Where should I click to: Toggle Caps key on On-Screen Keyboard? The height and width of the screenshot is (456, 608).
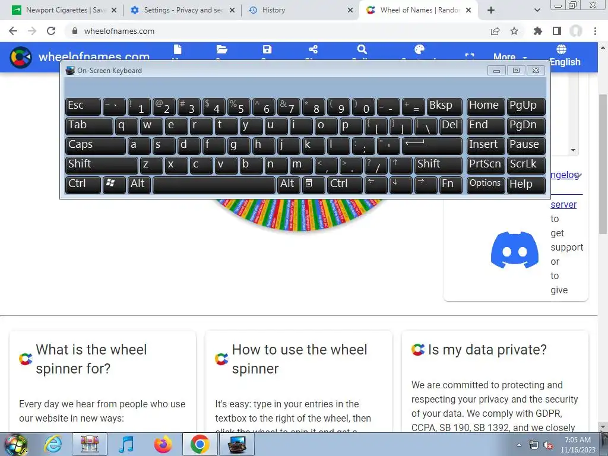pyautogui.click(x=96, y=145)
